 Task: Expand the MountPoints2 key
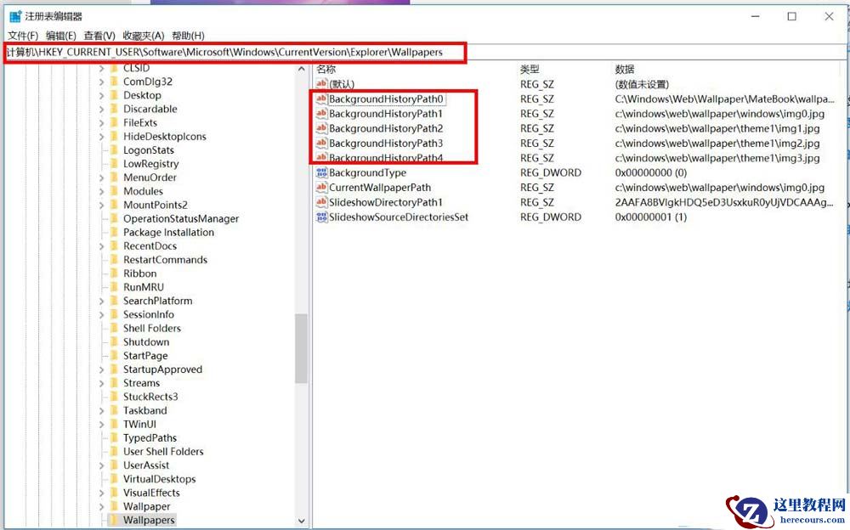(x=101, y=205)
